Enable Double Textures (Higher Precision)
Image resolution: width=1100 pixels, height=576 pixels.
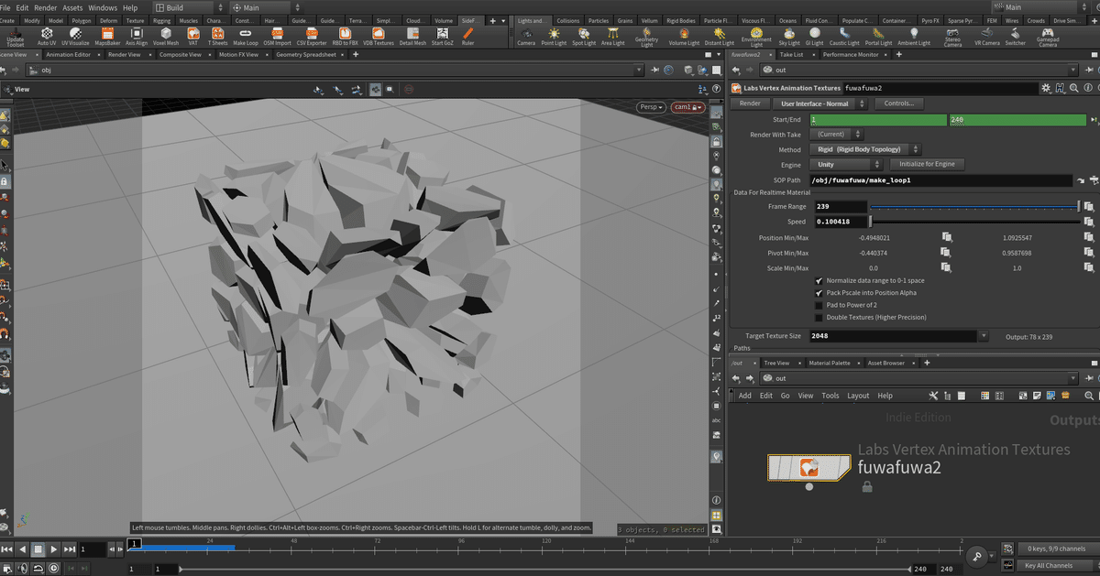(x=819, y=317)
